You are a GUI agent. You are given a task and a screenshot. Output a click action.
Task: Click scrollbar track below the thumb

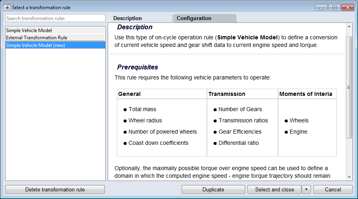(x=349, y=156)
